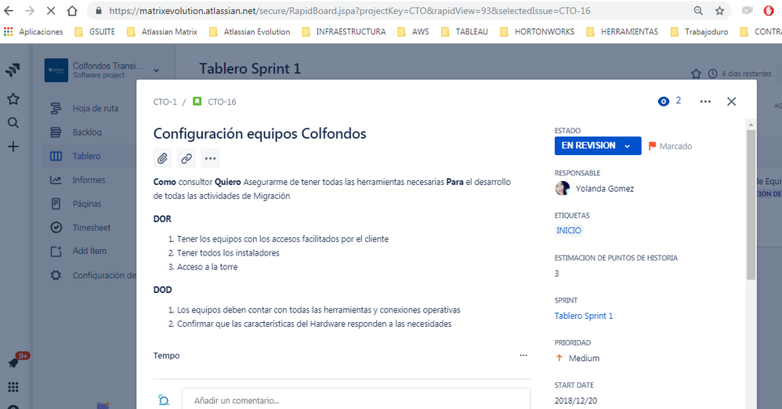The width and height of the screenshot is (782, 409).
Task: Stop page loading with the X button
Action: pos(51,10)
